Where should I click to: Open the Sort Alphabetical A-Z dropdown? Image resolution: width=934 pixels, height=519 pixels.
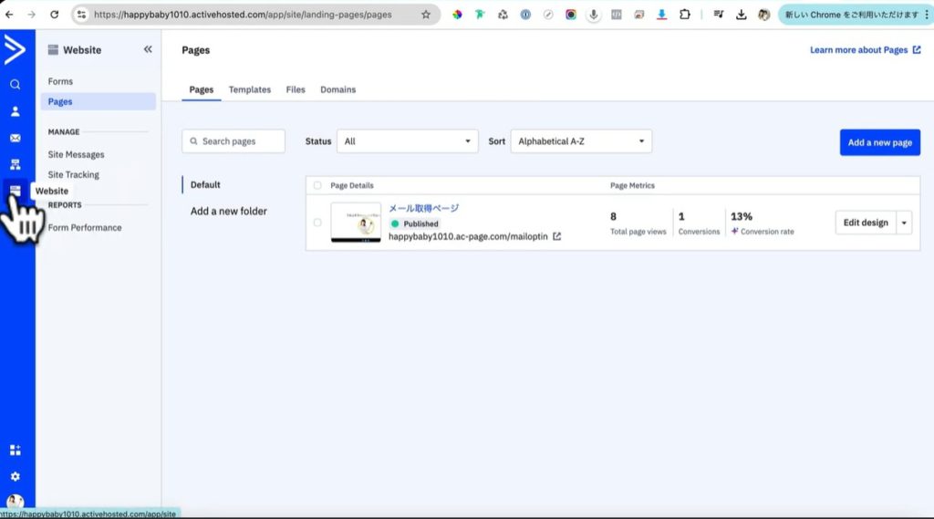click(580, 141)
